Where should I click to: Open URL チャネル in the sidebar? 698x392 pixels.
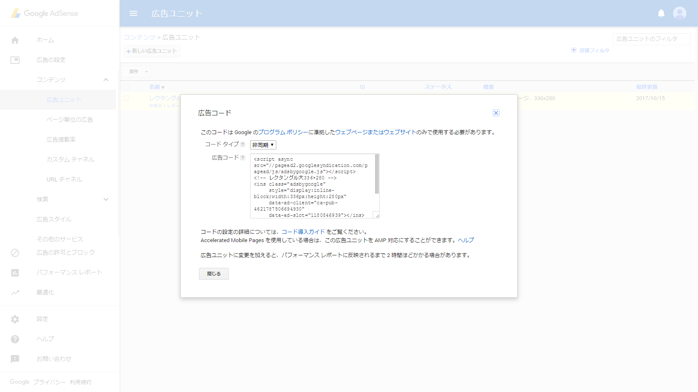coord(64,180)
